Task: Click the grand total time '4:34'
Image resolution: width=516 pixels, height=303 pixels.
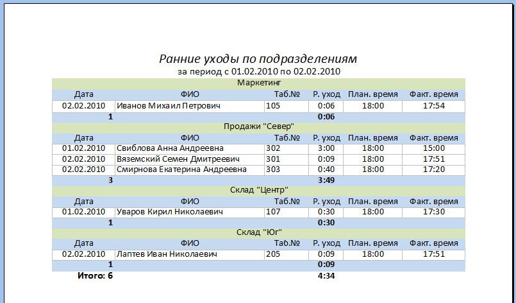Action: point(326,276)
